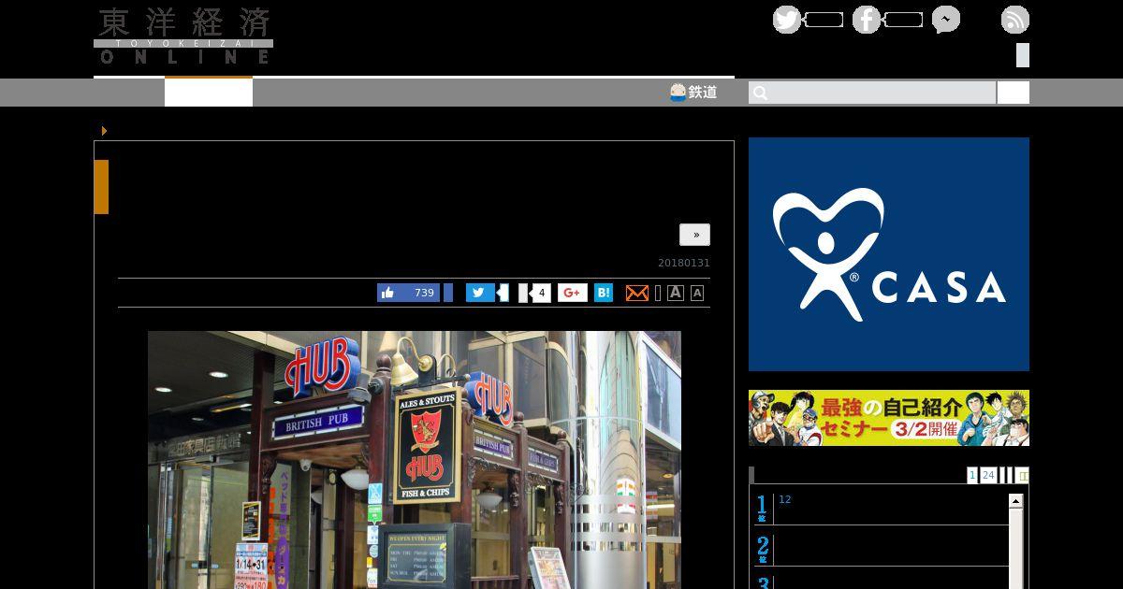Open the 鉄道 railway section link
The width and height of the screenshot is (1123, 589).
click(x=693, y=92)
